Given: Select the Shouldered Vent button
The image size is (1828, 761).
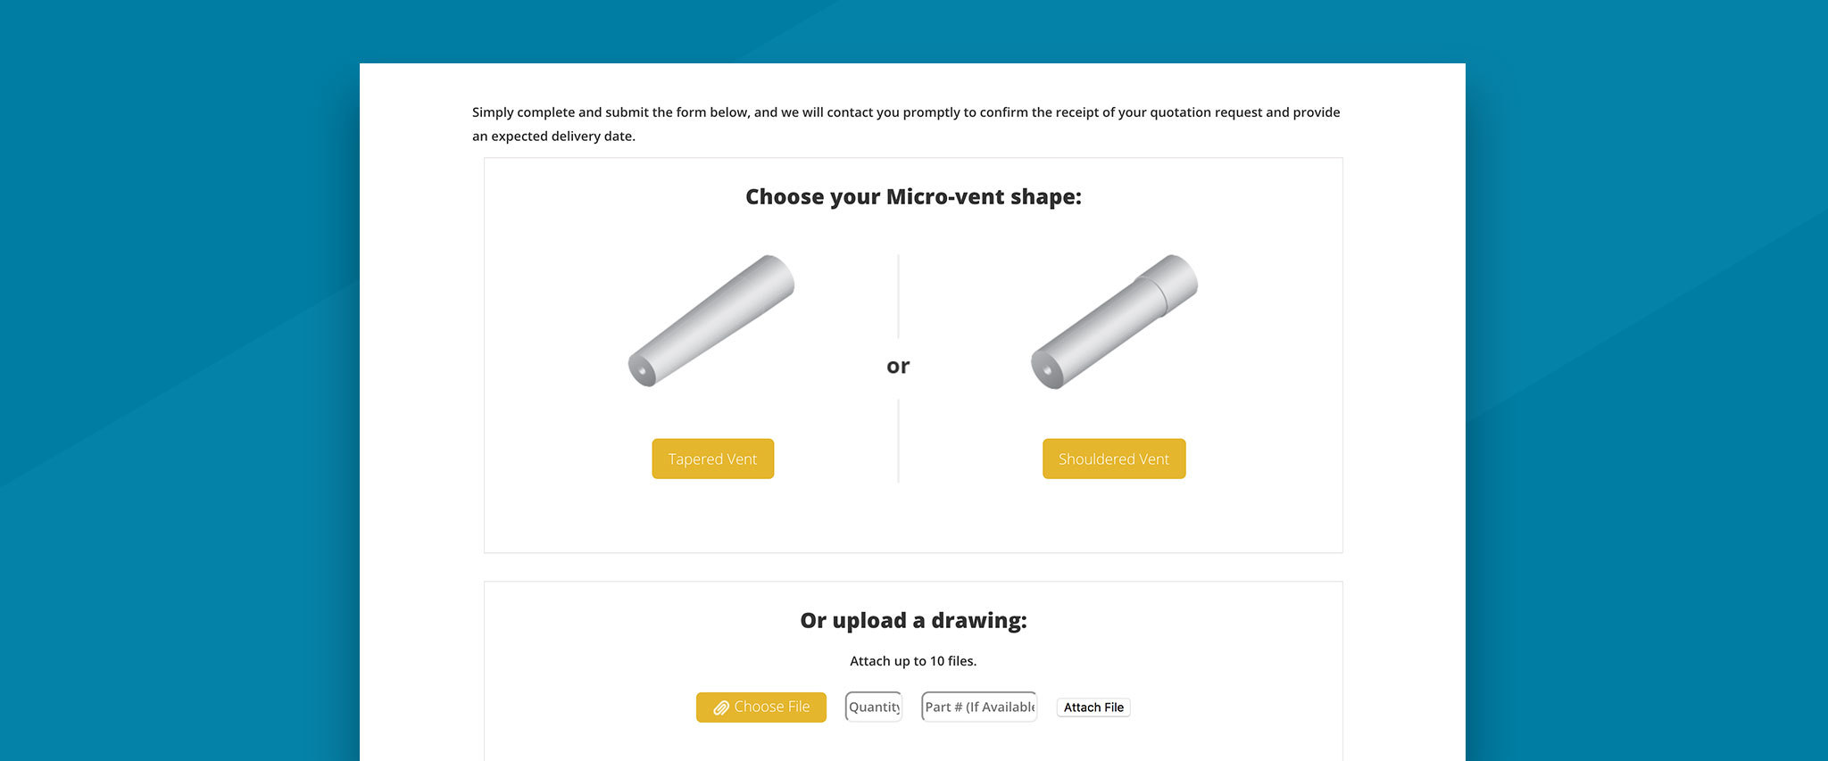Looking at the screenshot, I should pyautogui.click(x=1114, y=459).
